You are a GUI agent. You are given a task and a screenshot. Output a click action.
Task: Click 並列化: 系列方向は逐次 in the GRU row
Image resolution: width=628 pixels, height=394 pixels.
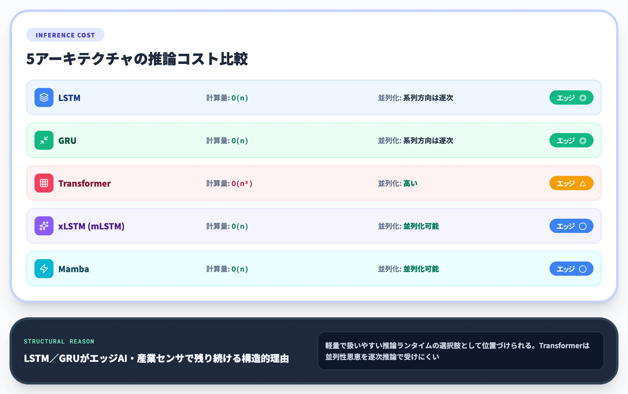416,141
